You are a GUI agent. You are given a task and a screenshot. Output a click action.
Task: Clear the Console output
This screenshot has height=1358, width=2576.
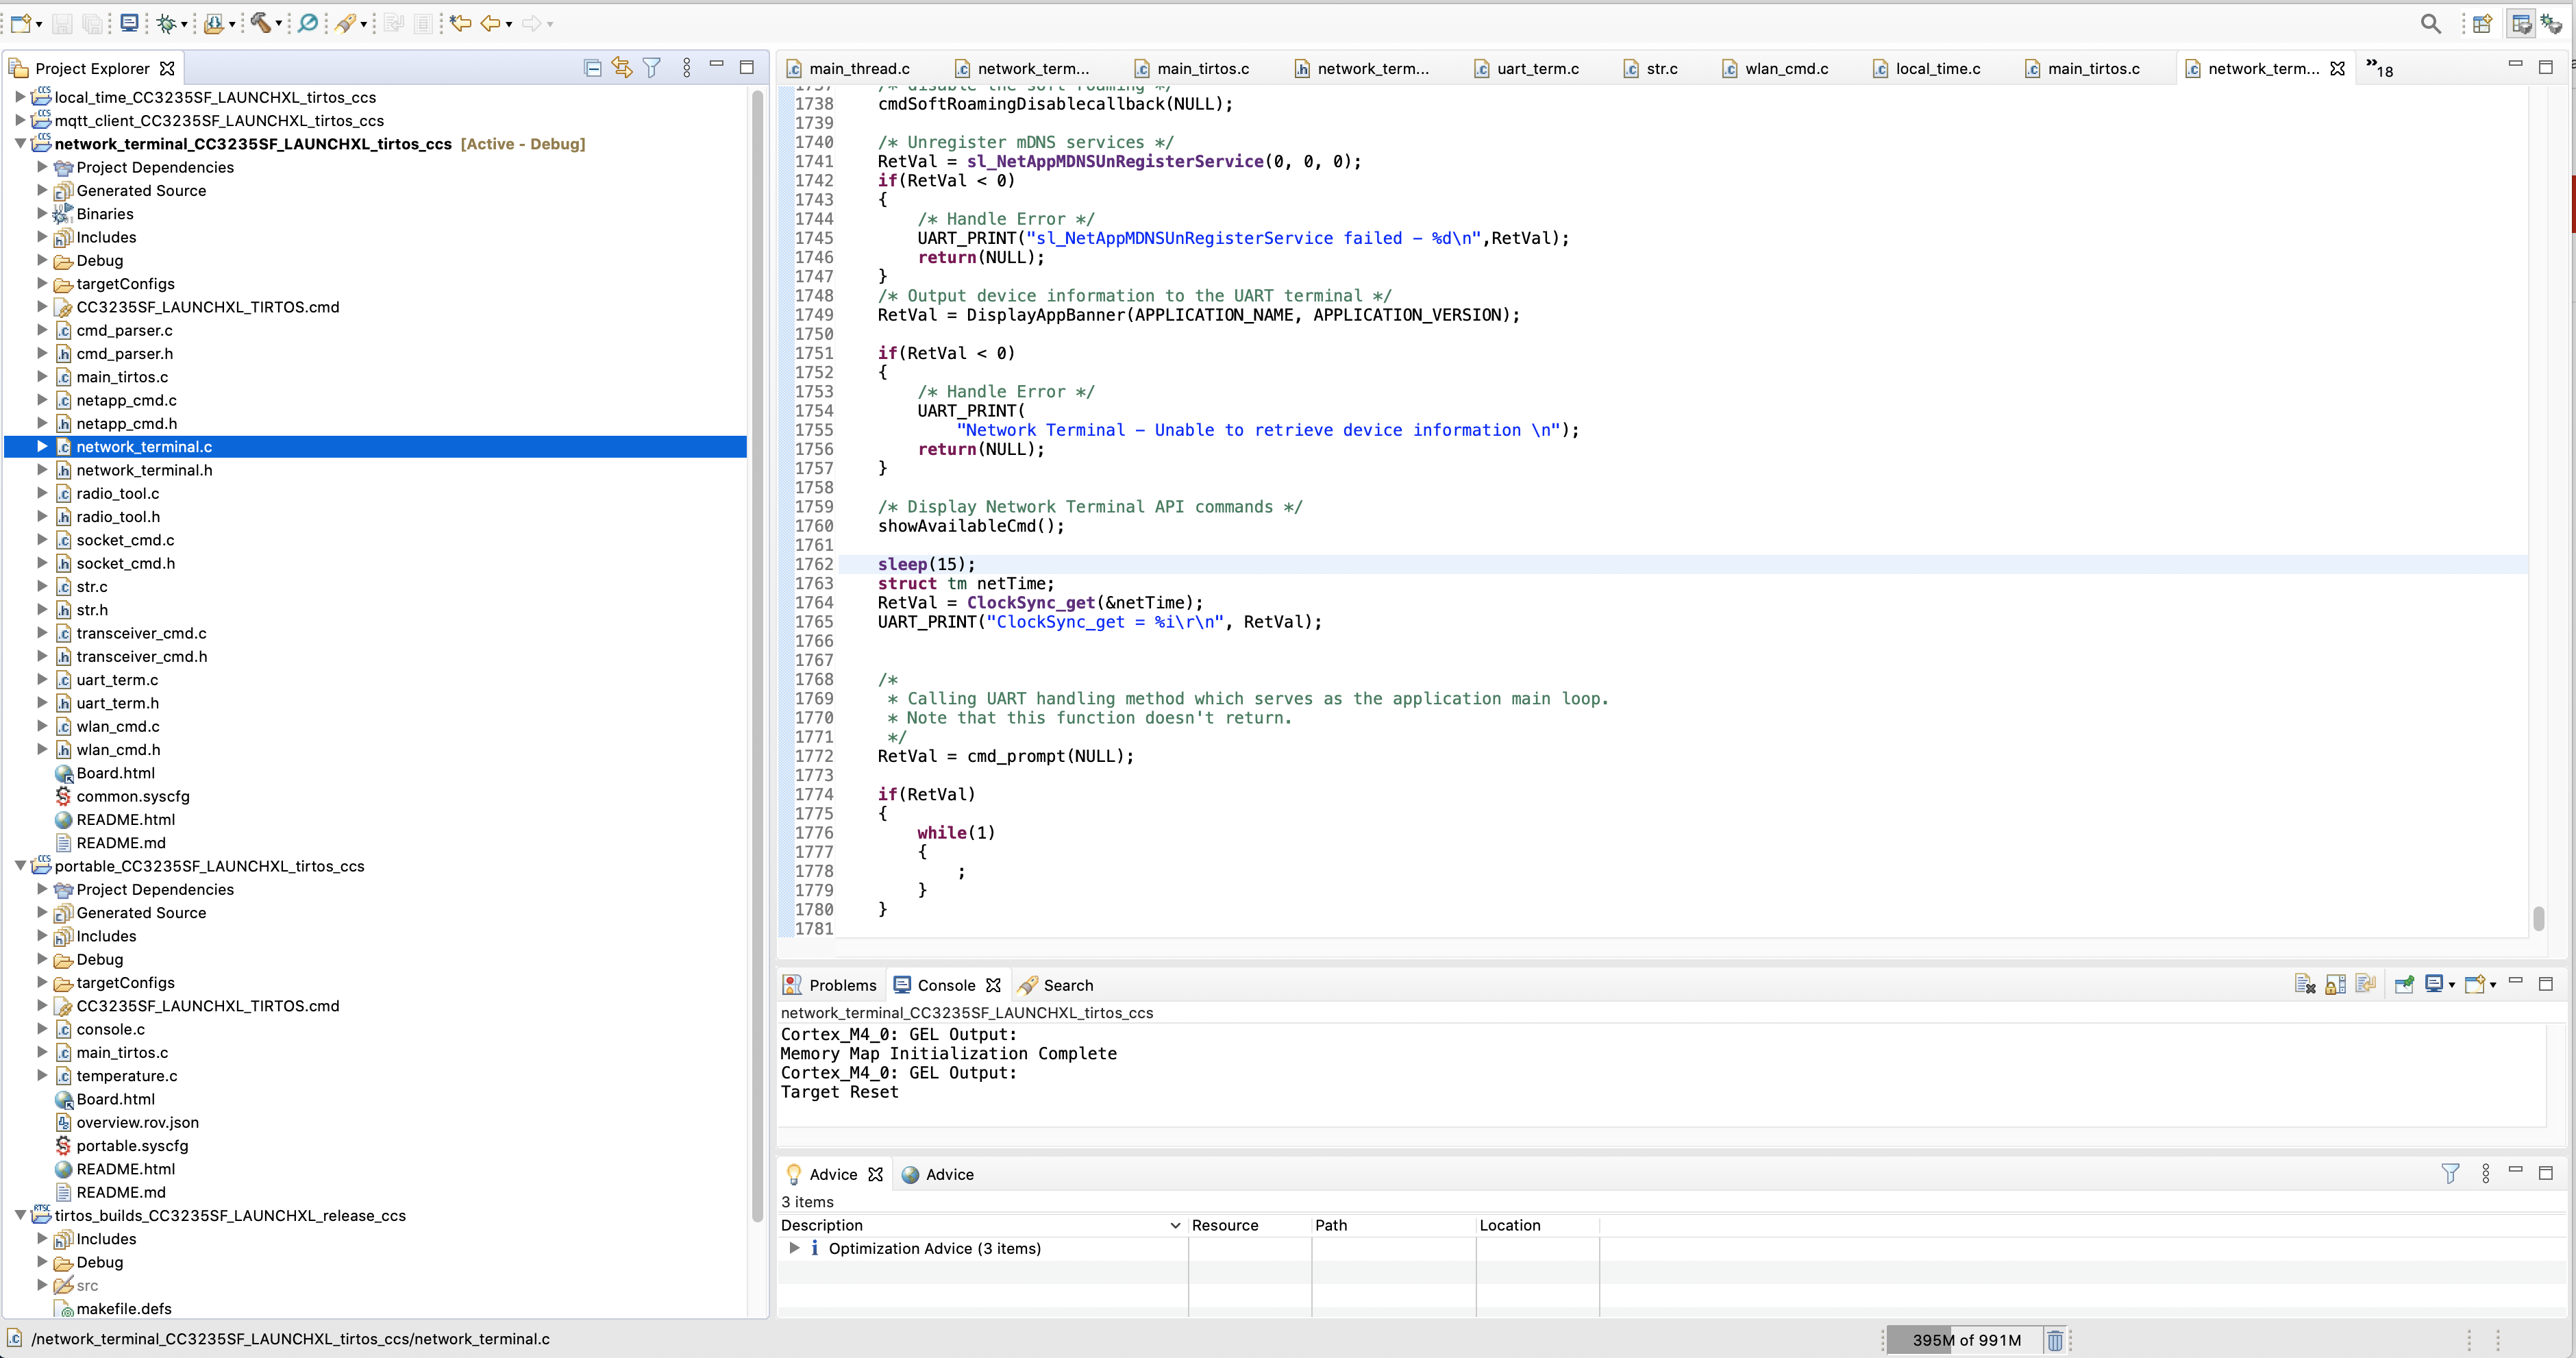[2305, 984]
